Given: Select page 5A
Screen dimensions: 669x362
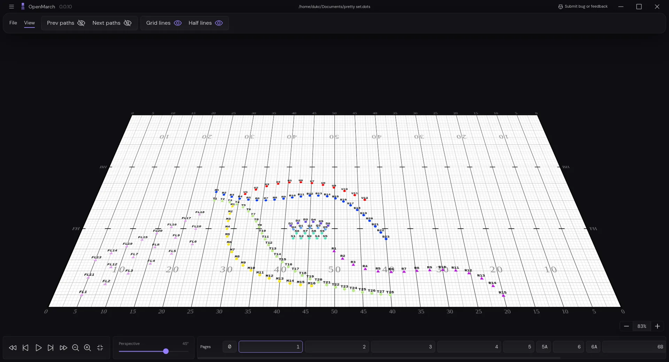Looking at the screenshot, I should (544, 347).
